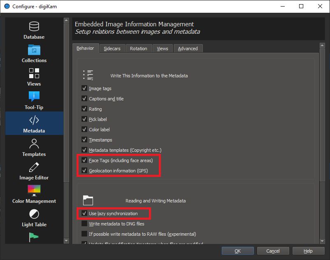Enable Write metadata to DNG files
Viewport: 330px width, 260px height.
[84, 224]
